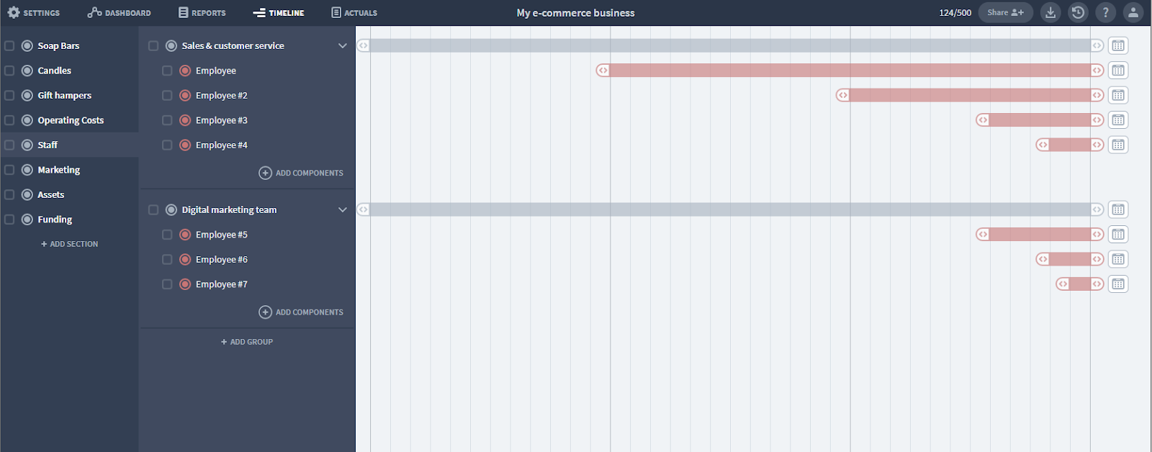Viewport: 1152px width, 452px height.
Task: Select the Timeline tab
Action: [279, 12]
